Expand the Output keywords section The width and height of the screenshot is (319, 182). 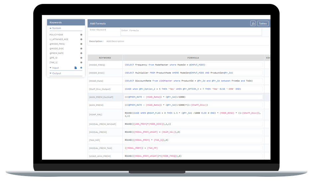(x=56, y=73)
